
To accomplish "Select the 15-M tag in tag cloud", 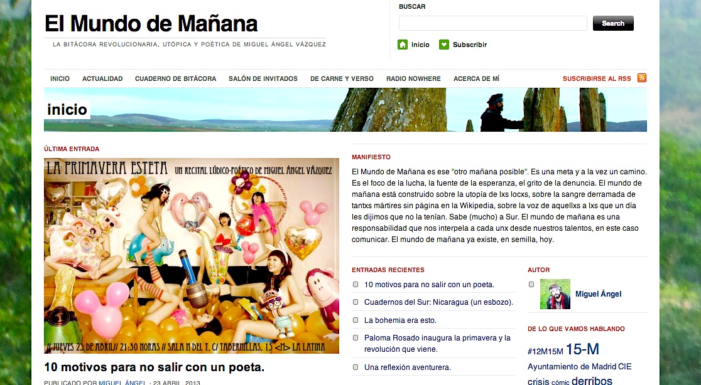I will 582,349.
